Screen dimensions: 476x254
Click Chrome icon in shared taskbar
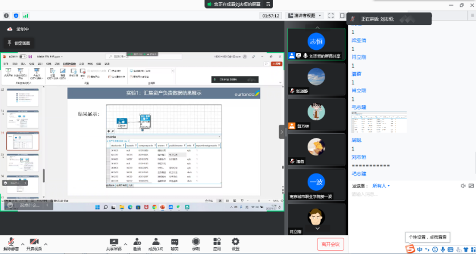click(x=155, y=207)
